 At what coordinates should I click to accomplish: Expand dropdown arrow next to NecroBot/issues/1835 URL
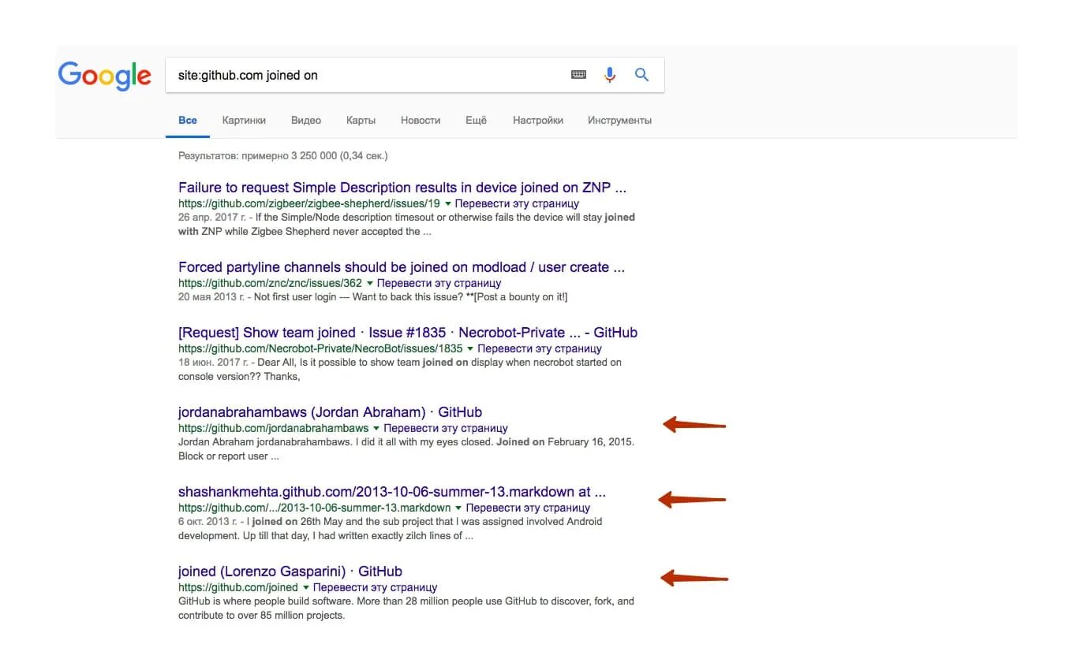click(470, 348)
